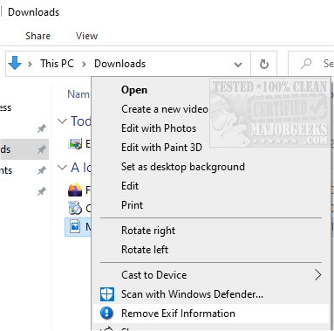This screenshot has width=334, height=331.
Task: Open the Share ribbon tab
Action: pyautogui.click(x=37, y=36)
